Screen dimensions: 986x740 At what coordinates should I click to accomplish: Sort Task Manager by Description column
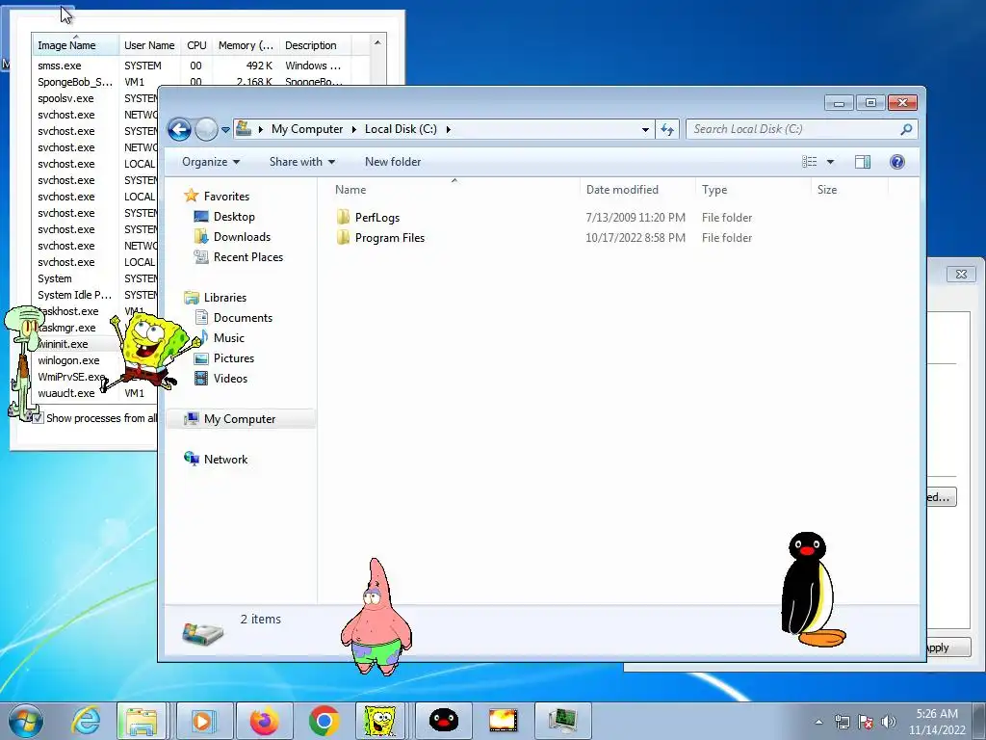[x=315, y=45]
